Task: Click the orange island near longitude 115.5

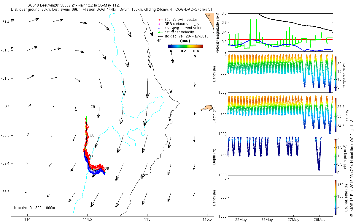Action: coord(207,108)
